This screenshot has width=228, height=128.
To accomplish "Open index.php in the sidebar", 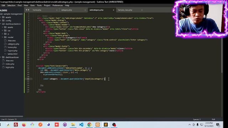I will 10,64.
